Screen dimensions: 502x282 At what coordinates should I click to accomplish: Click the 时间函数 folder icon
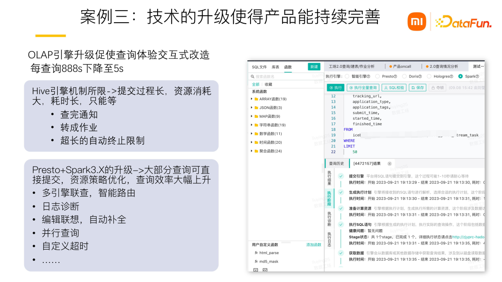257,142
